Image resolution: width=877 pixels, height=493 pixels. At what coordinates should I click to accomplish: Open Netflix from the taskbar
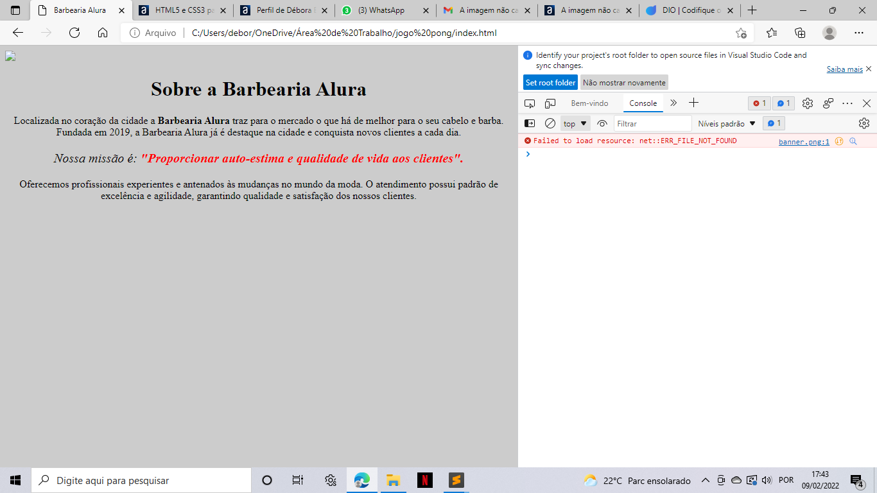(x=425, y=480)
